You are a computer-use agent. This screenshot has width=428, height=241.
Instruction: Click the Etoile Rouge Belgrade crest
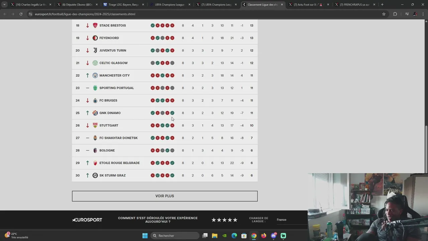pos(95,163)
